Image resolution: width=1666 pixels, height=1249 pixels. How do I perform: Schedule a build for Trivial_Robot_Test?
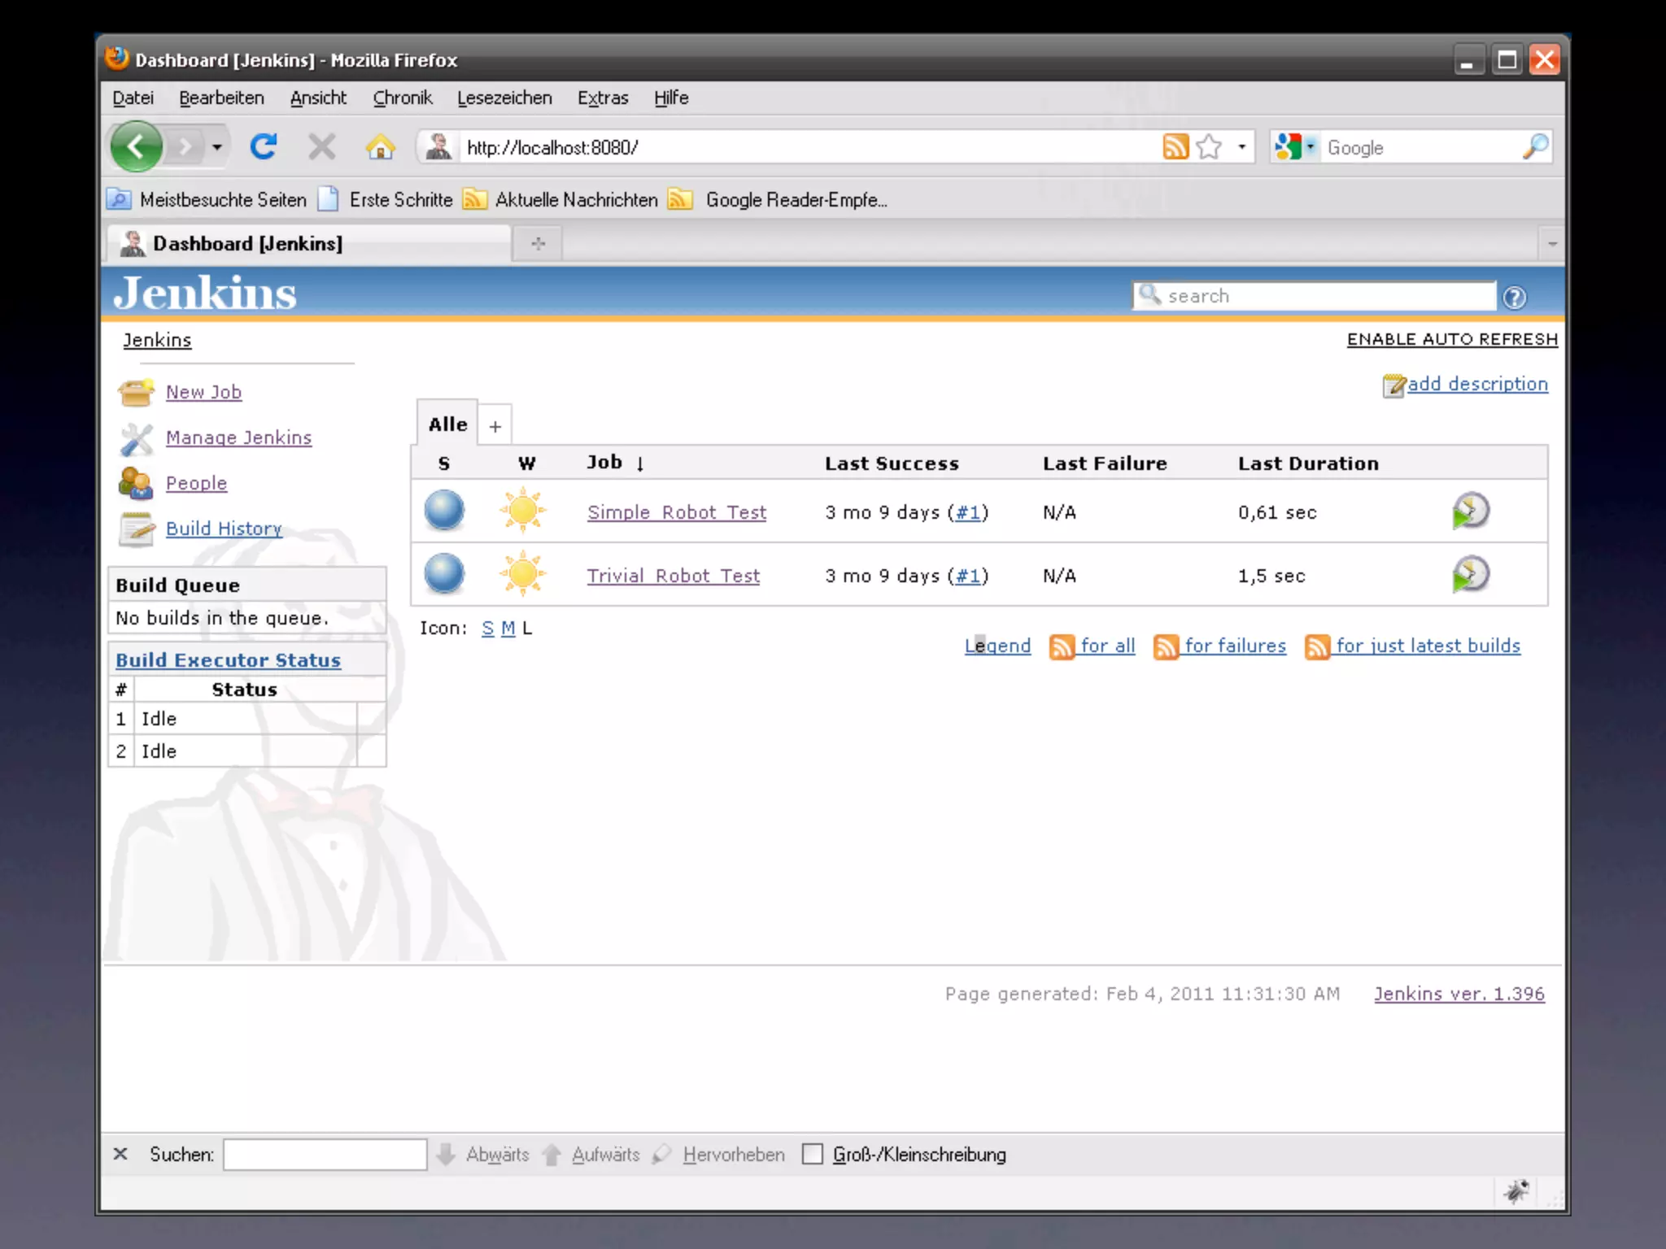[1470, 575]
